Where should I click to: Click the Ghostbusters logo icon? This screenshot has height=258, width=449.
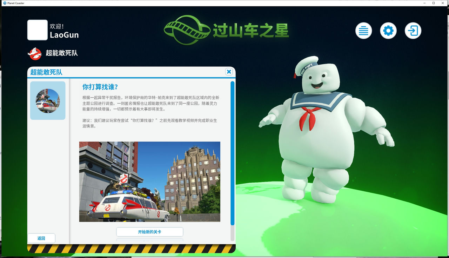tap(35, 53)
